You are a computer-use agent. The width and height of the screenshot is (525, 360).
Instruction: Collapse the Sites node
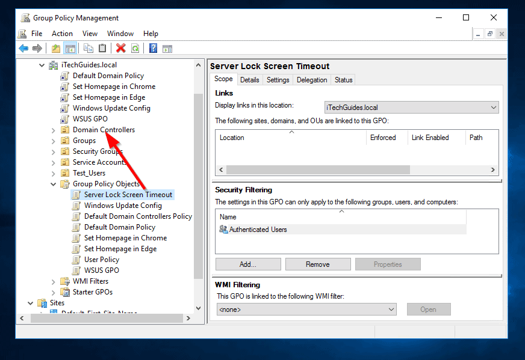point(31,303)
